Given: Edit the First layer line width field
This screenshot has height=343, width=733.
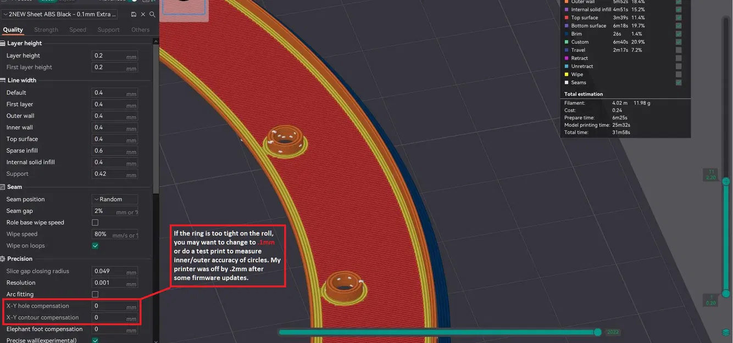Looking at the screenshot, I should [114, 104].
